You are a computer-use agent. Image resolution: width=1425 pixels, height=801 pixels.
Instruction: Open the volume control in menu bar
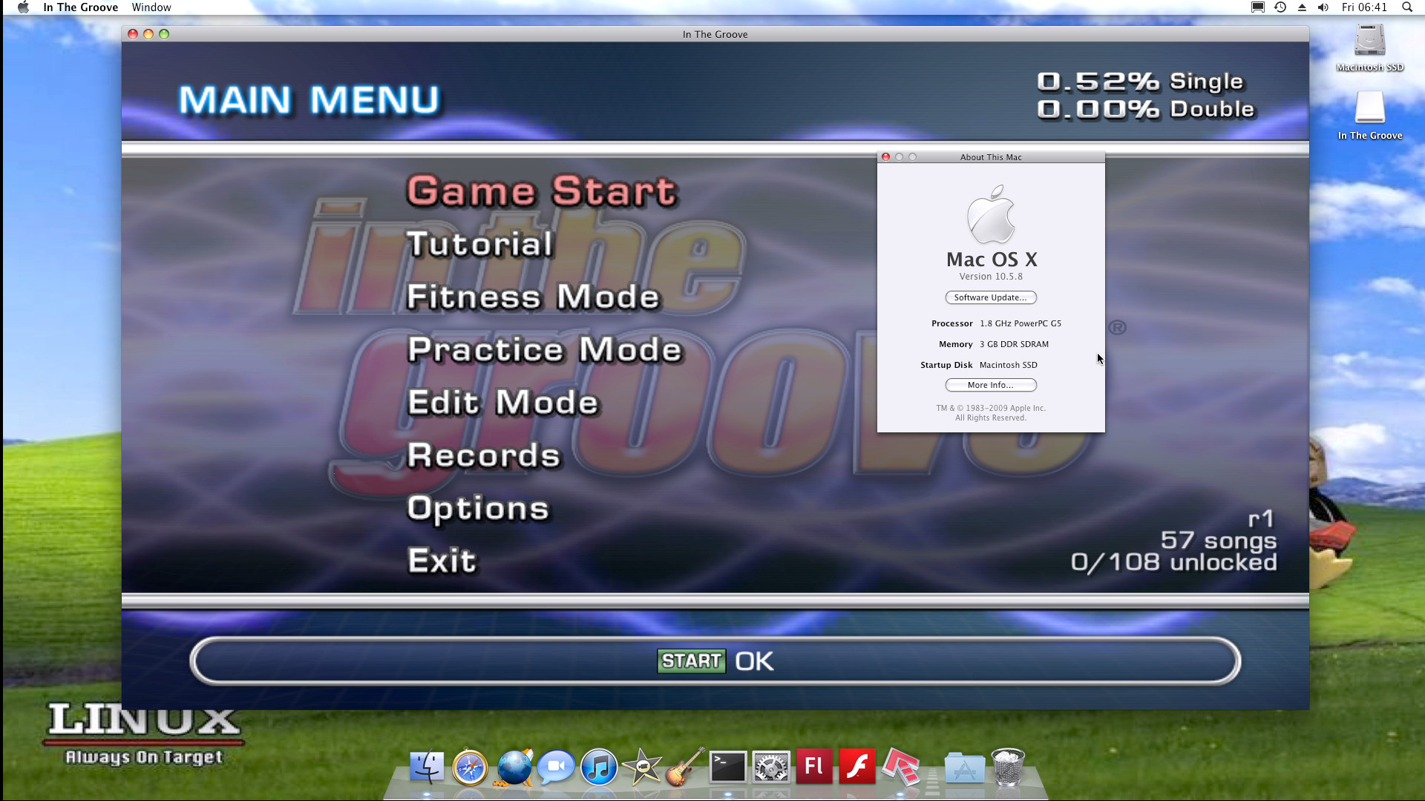pyautogui.click(x=1323, y=7)
